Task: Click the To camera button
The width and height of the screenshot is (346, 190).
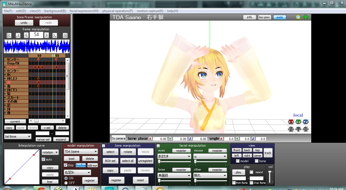Action: (x=119, y=139)
